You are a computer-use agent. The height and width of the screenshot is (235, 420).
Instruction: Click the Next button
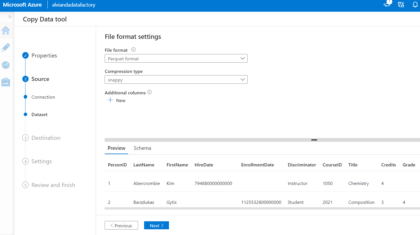tap(156, 225)
